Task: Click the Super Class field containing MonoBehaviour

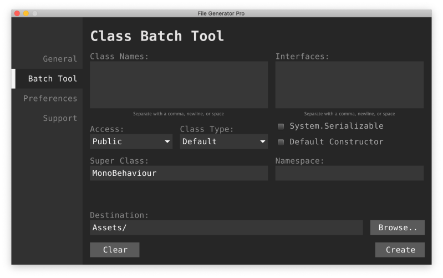Action: [x=179, y=173]
